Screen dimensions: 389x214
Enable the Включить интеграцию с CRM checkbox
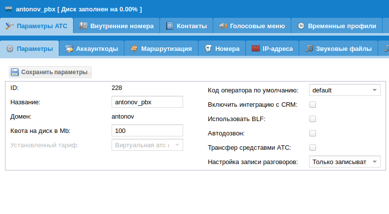312,105
